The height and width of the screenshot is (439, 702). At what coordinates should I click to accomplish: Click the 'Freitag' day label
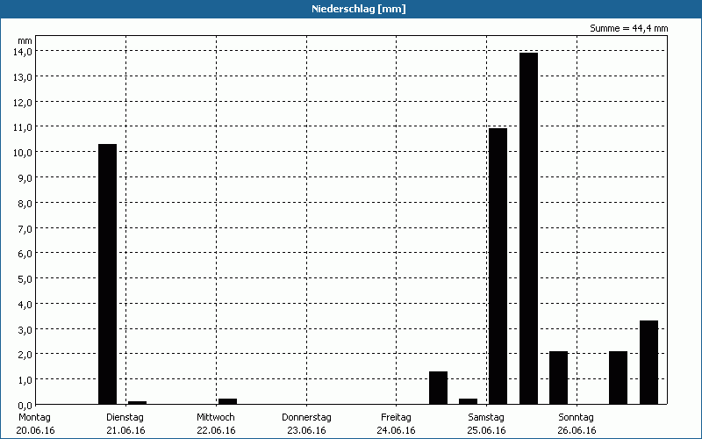pyautogui.click(x=396, y=418)
